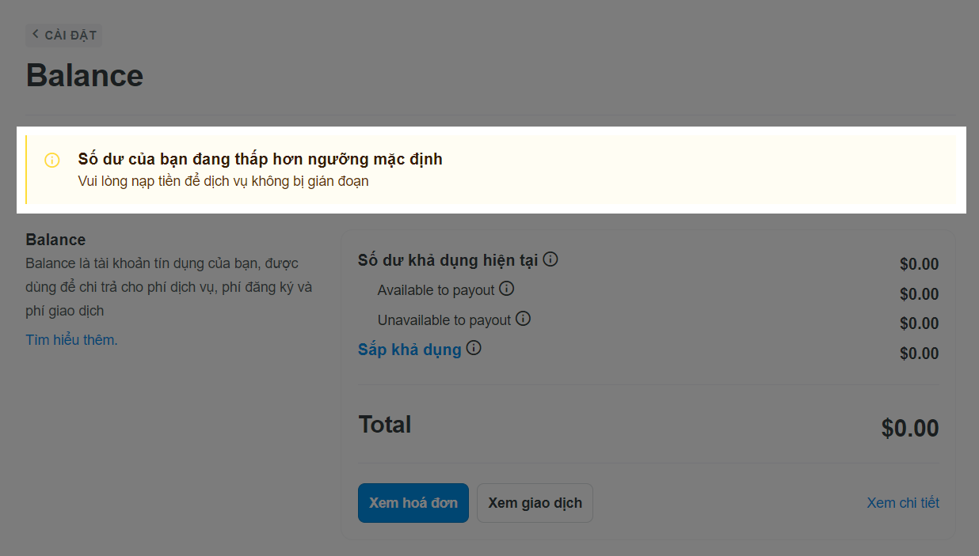Click the Vui lòng nạp tiền banner message
Screen dimensions: 979x556
[x=223, y=181]
